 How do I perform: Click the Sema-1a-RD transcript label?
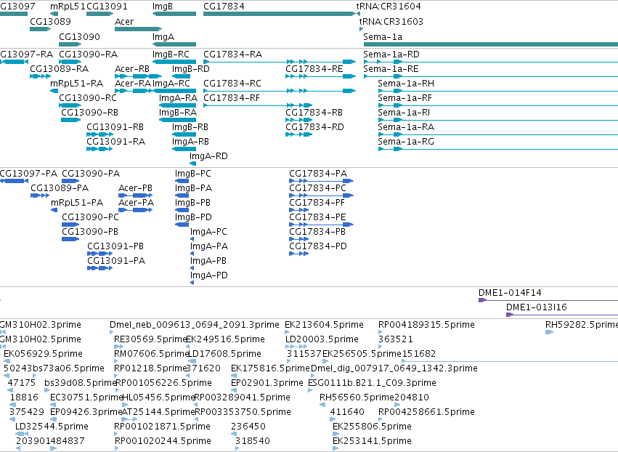tap(391, 54)
